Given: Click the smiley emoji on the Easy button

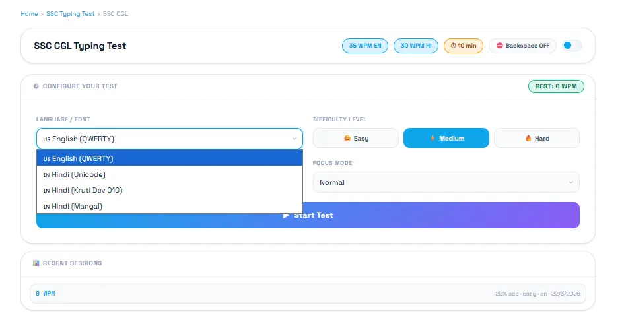Looking at the screenshot, I should [x=347, y=139].
